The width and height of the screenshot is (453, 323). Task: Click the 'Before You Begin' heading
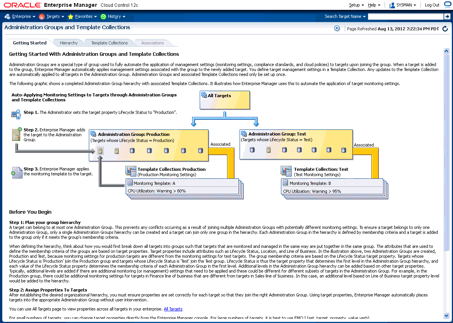pyautogui.click(x=30, y=212)
